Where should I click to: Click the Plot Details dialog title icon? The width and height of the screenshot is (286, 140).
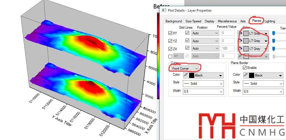(x=164, y=10)
